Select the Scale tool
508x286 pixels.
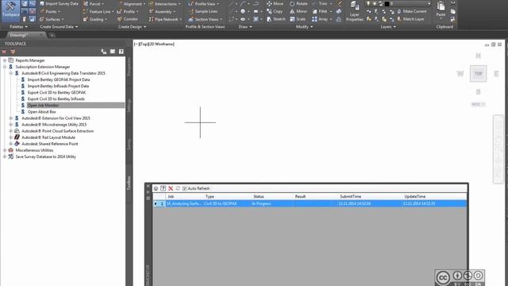pyautogui.click(x=298, y=19)
